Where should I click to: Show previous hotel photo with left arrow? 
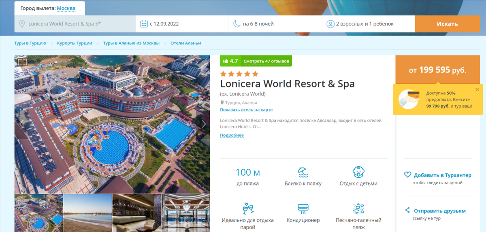21,124
